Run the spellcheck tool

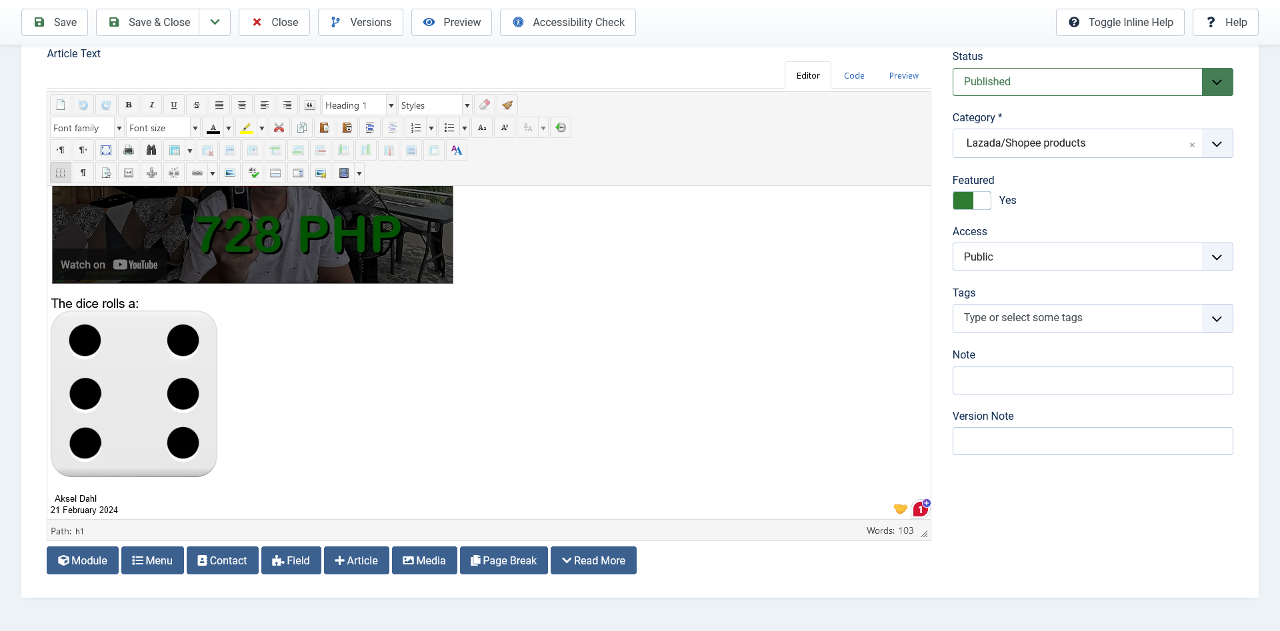[253, 173]
